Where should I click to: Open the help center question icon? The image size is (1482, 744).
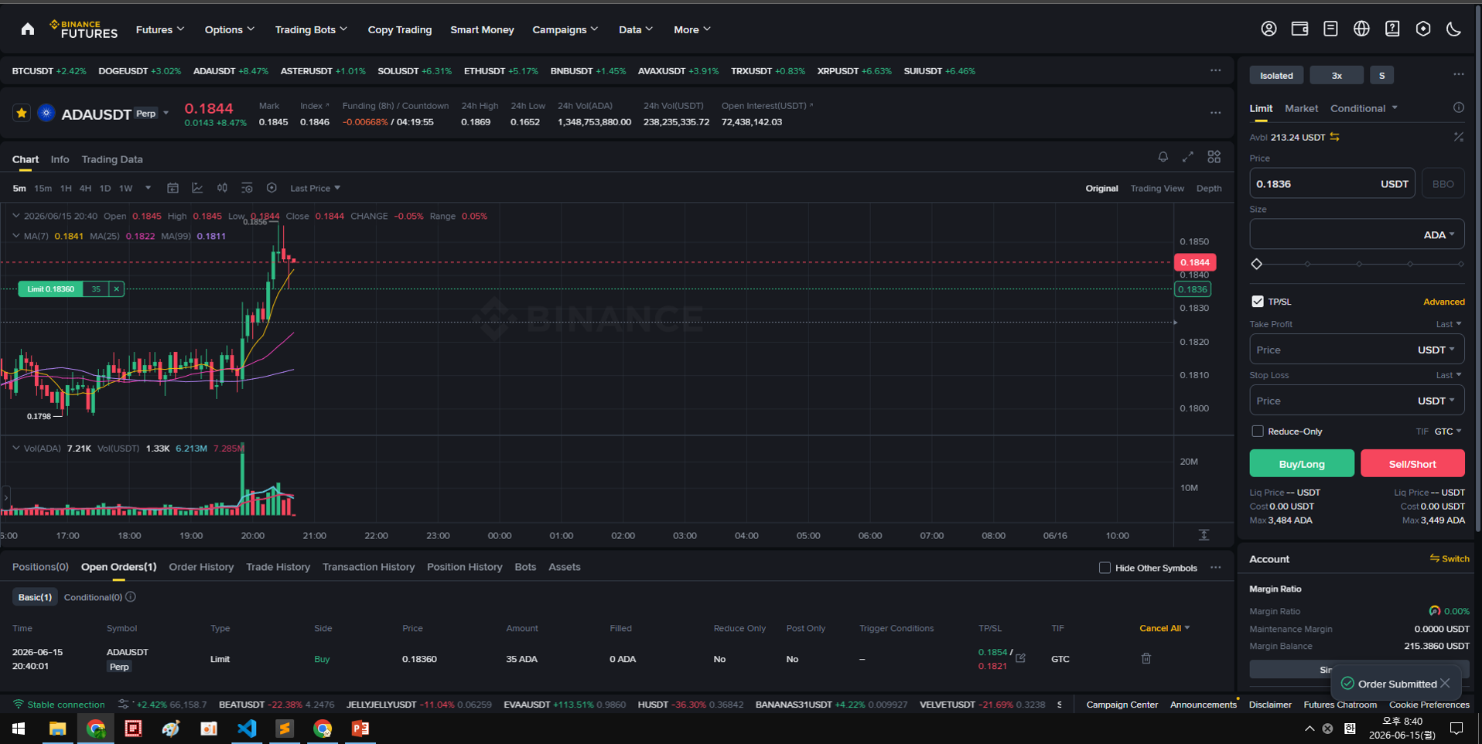[x=1392, y=29]
